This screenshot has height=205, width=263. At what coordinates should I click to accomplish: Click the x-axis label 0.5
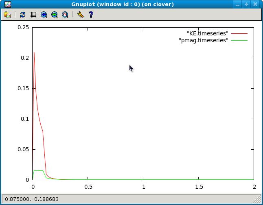(88, 187)
